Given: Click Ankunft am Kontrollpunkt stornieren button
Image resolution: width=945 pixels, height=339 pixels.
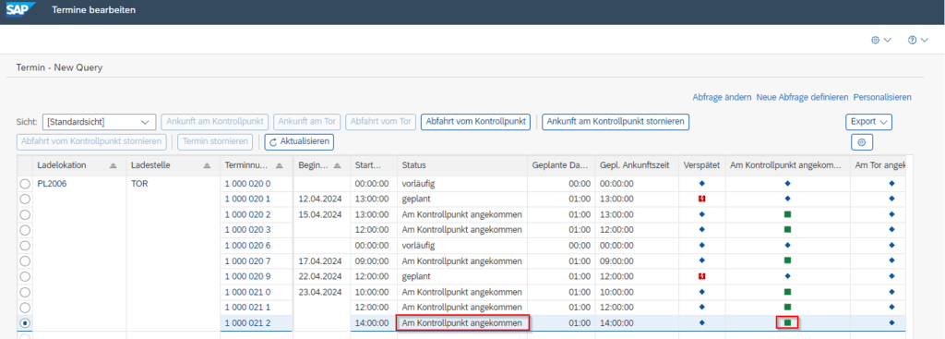Looking at the screenshot, I should (616, 121).
